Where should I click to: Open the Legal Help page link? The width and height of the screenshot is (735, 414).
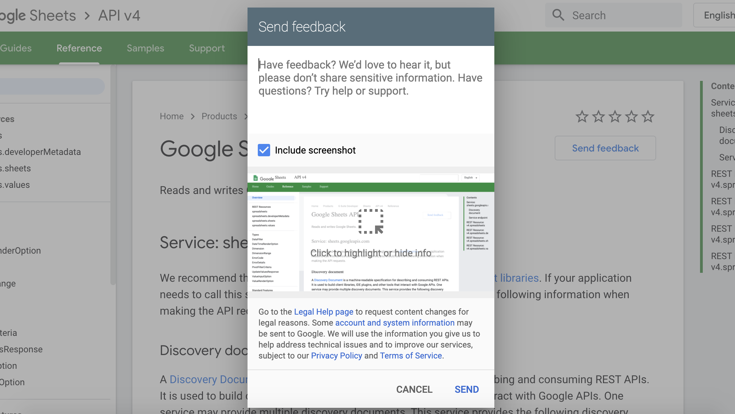[324, 312]
